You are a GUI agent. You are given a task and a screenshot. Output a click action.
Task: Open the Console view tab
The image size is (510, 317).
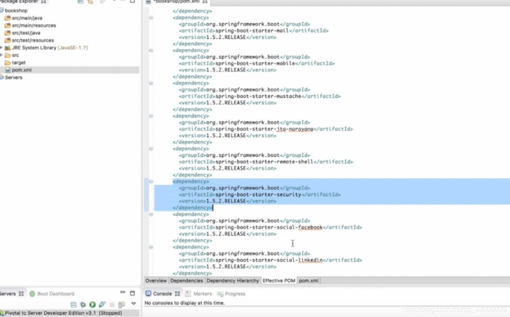pos(162,294)
